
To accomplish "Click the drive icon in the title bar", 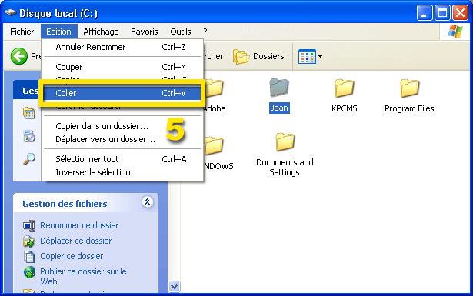I will pyautogui.click(x=10, y=12).
